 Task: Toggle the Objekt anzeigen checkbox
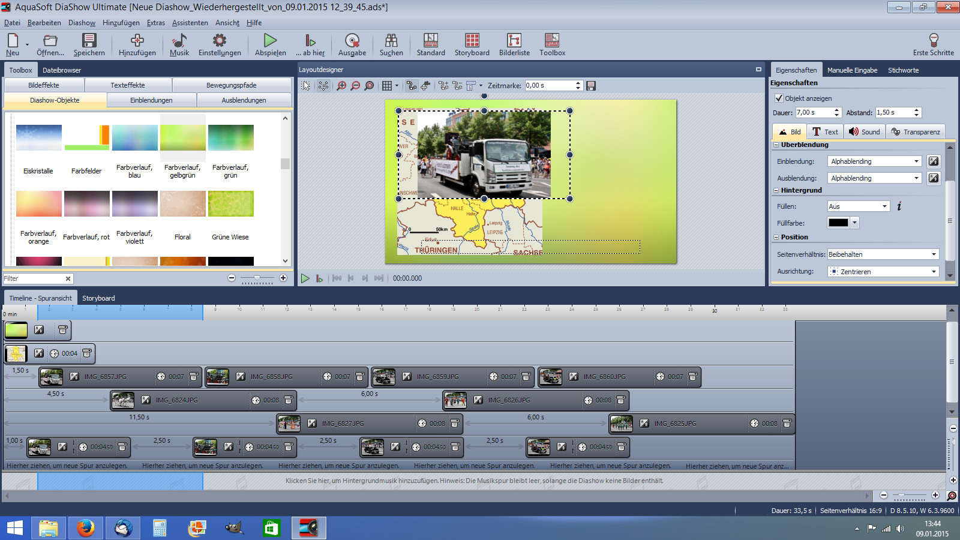(779, 98)
